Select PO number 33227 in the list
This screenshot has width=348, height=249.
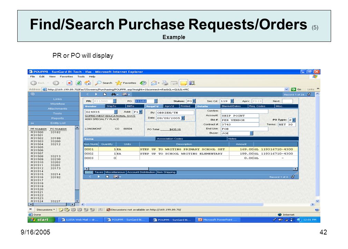pos(56,201)
